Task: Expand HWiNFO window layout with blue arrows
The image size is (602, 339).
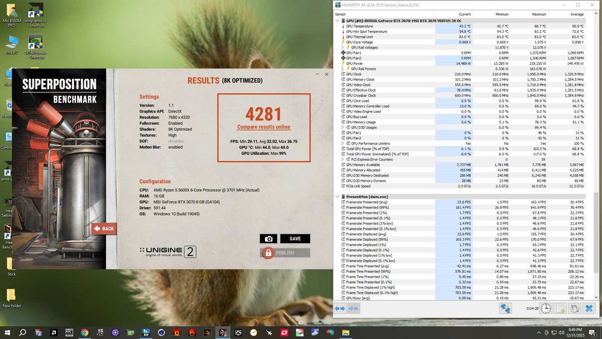Action: 340,308
